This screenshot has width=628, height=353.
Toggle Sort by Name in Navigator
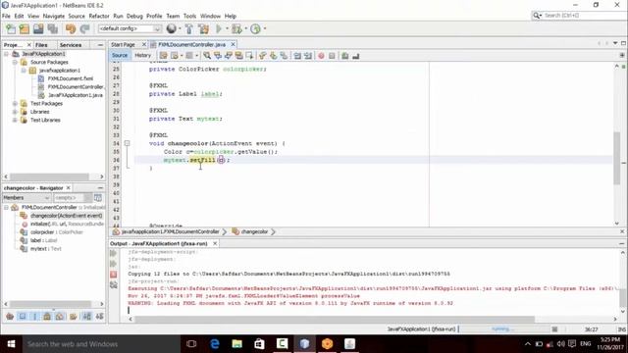pyautogui.click(x=87, y=317)
